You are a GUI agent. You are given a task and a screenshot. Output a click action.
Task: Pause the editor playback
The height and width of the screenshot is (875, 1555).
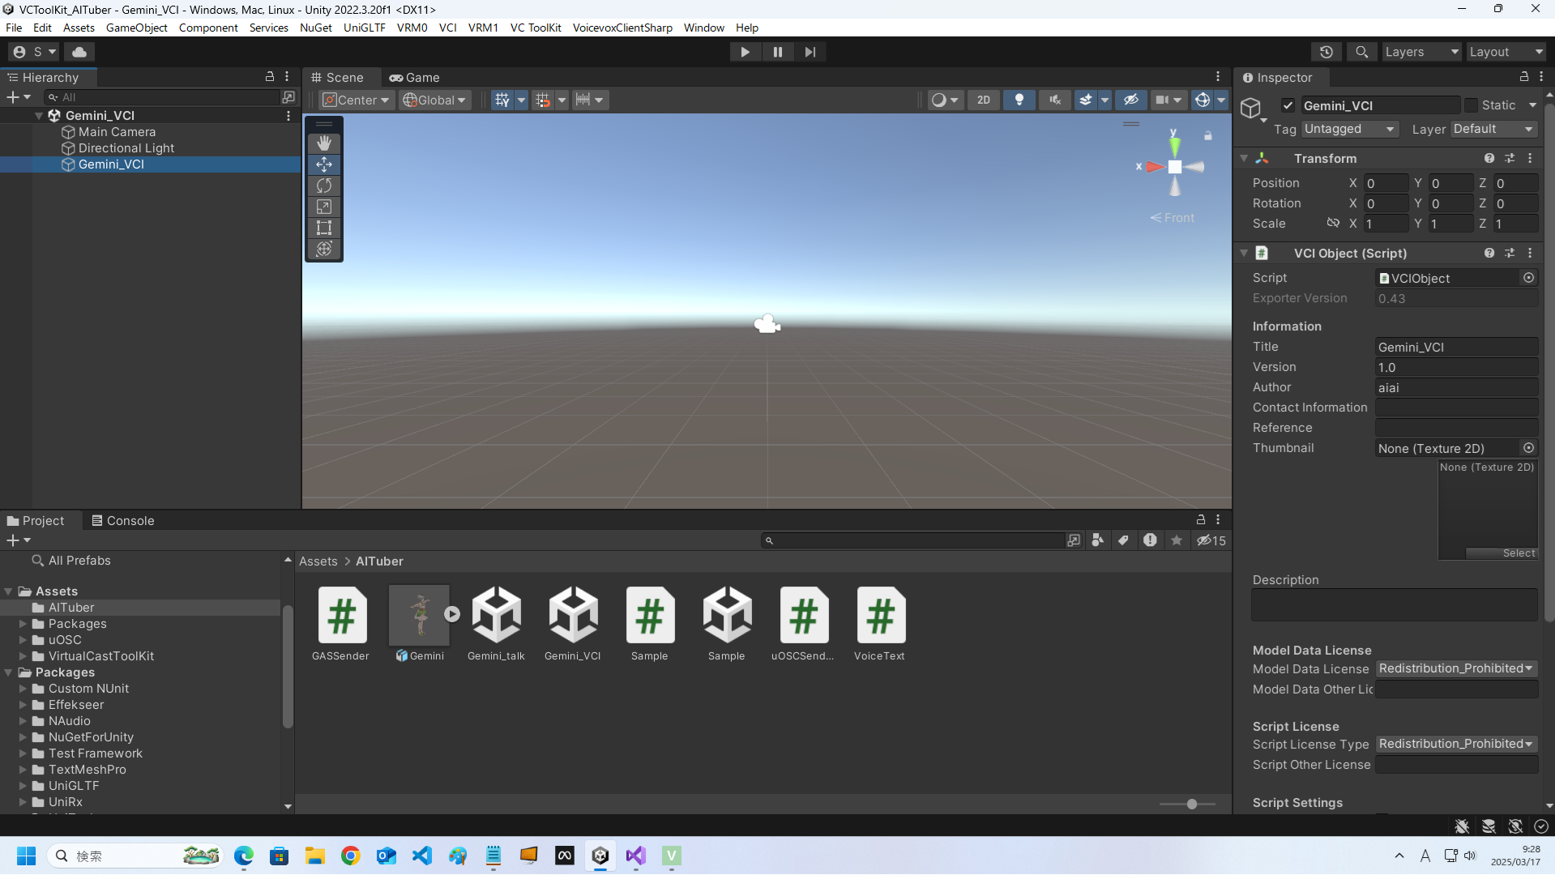(x=778, y=52)
